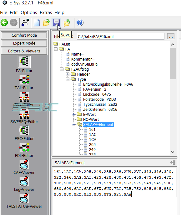Open the File menu
This screenshot has width=181, height=215.
tap(3, 13)
